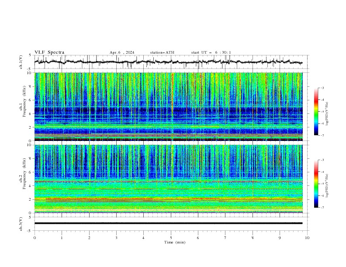This screenshot has width=346, height=267.
Task: Click the "-5" tick on the ch.3(V) axis
Action: tap(29, 231)
